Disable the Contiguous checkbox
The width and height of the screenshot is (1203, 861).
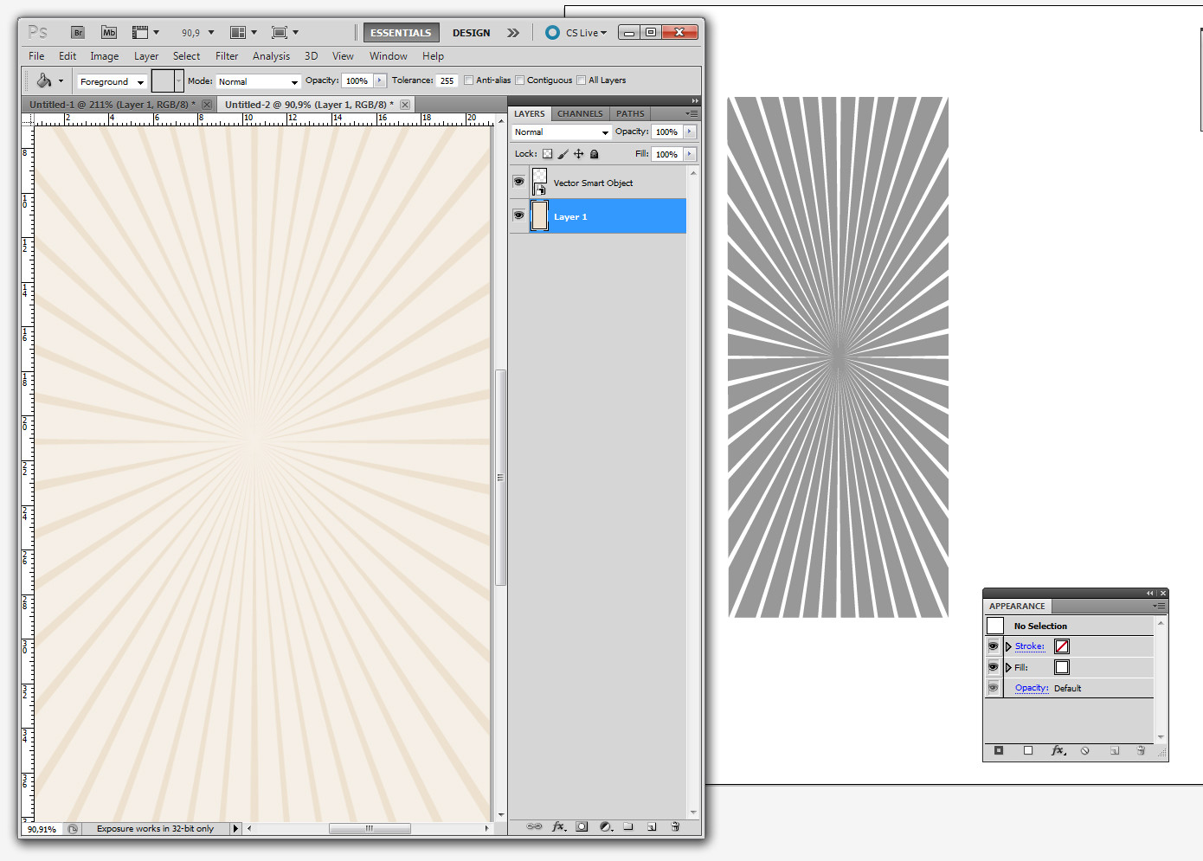coord(518,80)
